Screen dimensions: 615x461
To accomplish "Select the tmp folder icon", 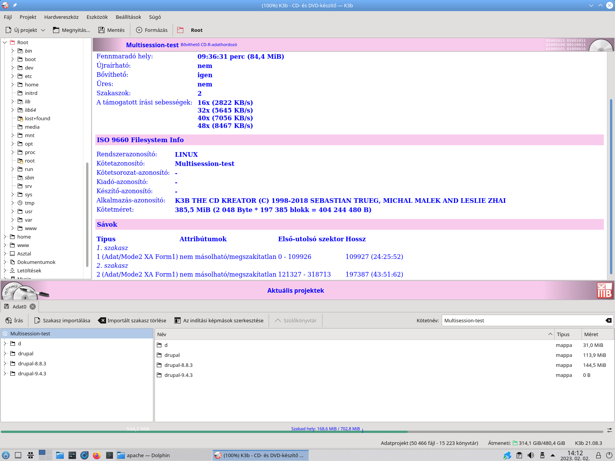I will 20,203.
